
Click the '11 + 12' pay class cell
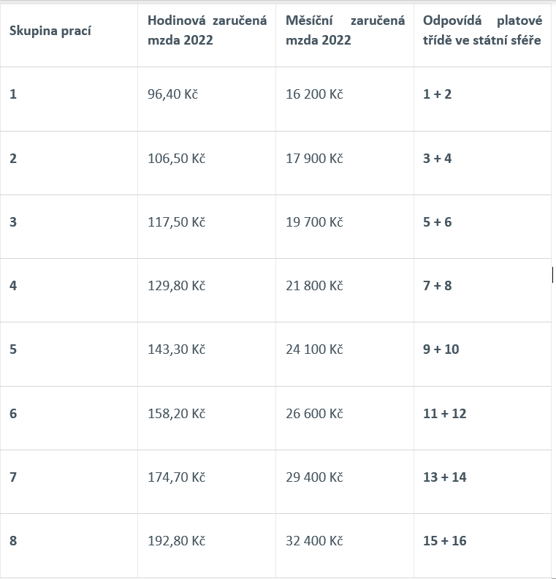pos(444,413)
